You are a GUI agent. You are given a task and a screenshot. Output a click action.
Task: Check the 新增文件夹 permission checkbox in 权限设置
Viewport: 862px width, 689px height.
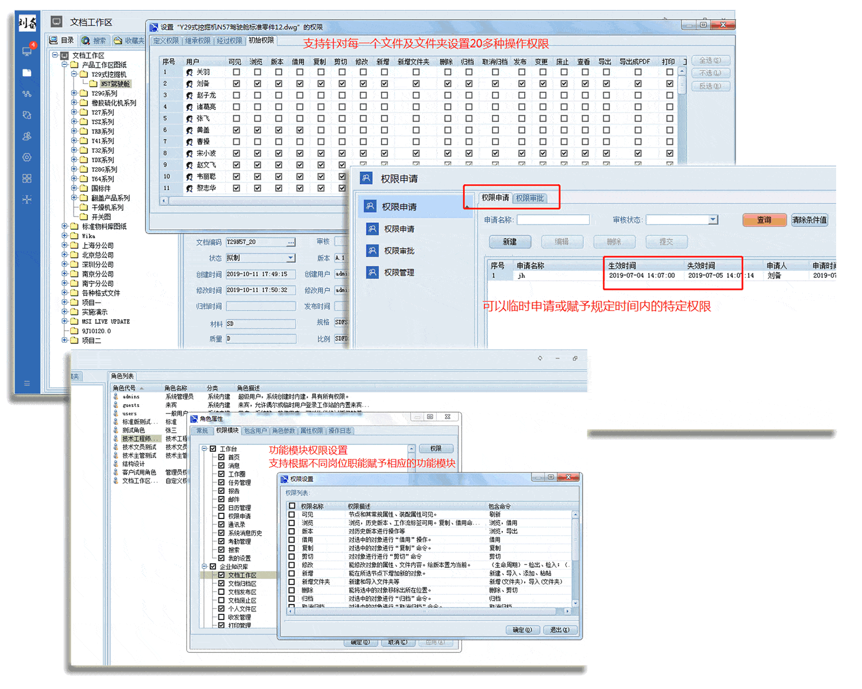click(x=292, y=582)
